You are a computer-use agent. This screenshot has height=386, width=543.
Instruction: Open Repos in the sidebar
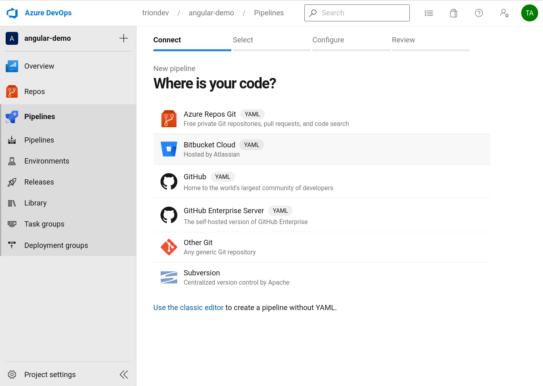tap(68, 92)
